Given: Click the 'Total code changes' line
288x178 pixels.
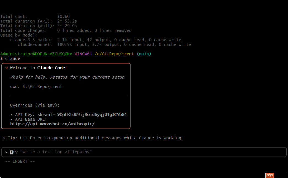Looking at the screenshot, I should [66, 30].
